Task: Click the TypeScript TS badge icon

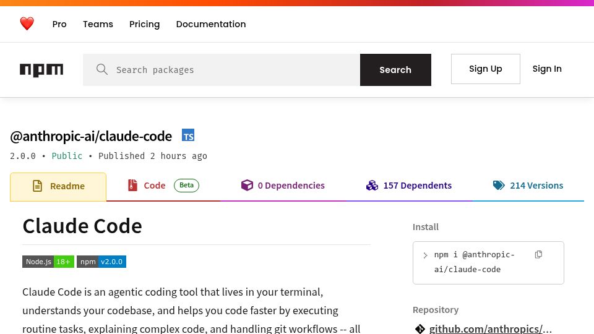Action: pos(188,135)
